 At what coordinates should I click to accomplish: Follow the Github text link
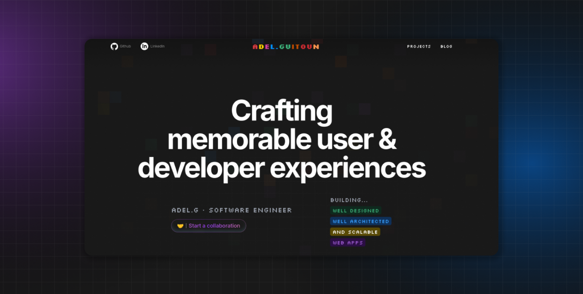click(x=125, y=46)
